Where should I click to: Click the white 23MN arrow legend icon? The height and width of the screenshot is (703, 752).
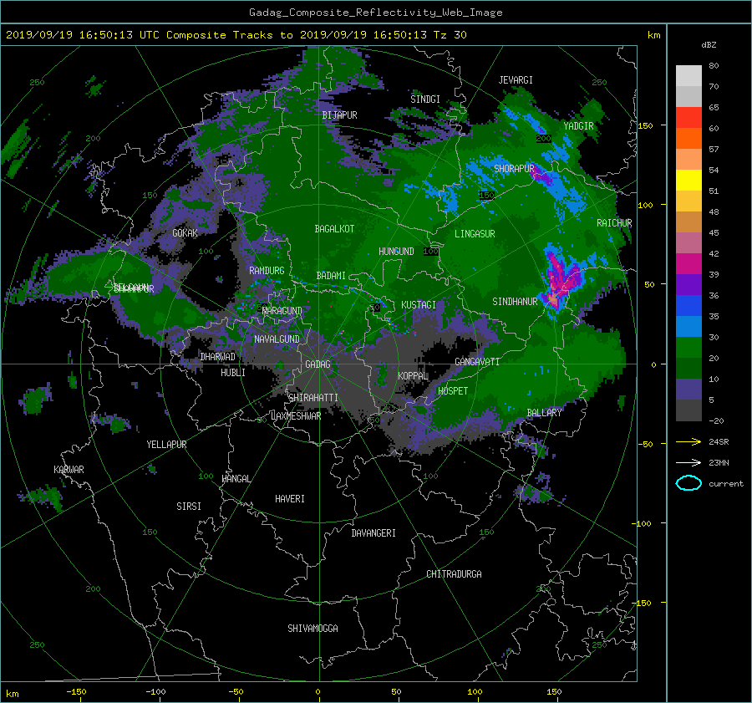pos(688,462)
